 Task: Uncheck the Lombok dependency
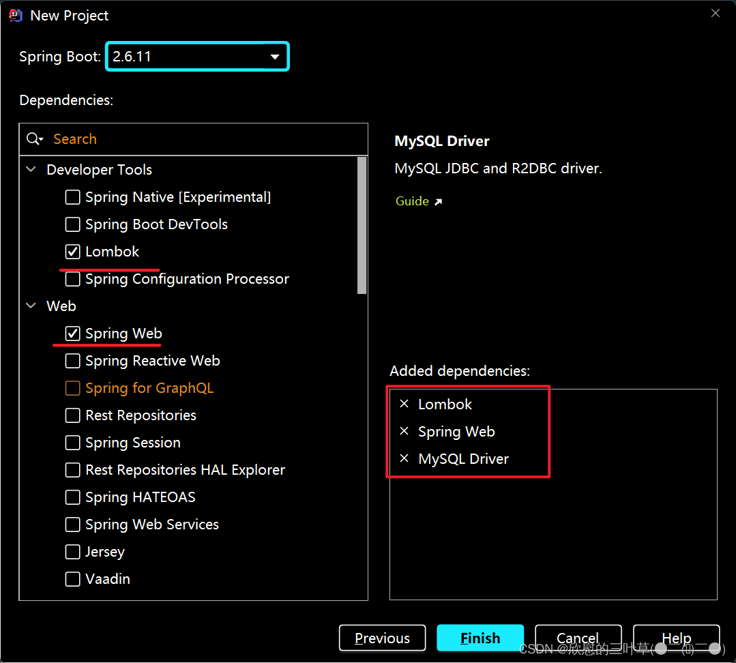point(73,252)
